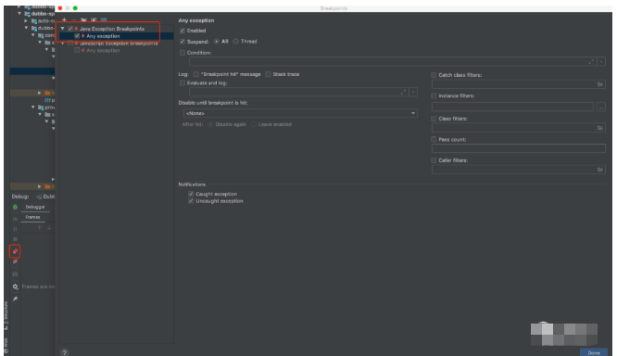Enable Catch class filters checkbox

point(434,75)
